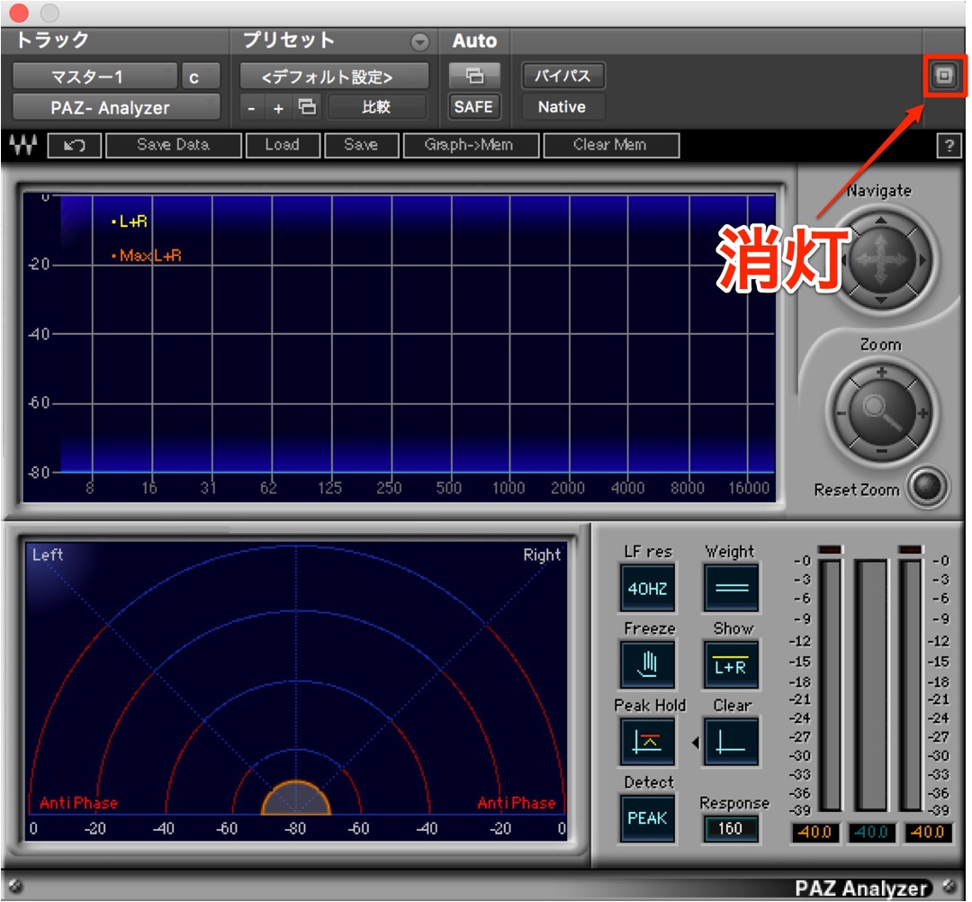Viewport: 972px width, 902px height.
Task: Click the Response value field showing 160
Action: [x=730, y=828]
